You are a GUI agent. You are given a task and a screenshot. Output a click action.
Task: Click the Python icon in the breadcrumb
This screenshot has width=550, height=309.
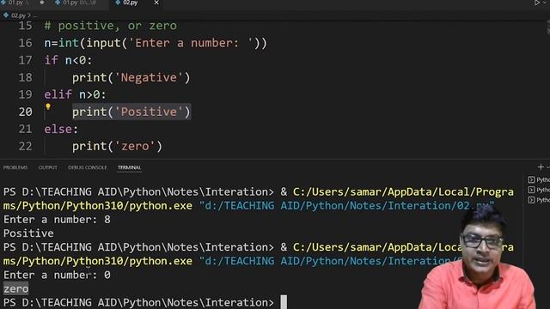pos(6,15)
